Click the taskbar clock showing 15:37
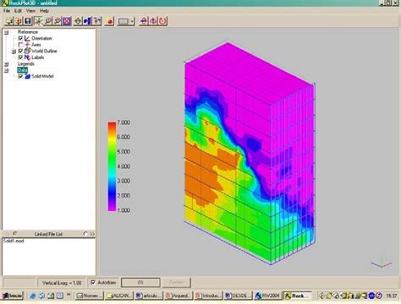This screenshot has width=401, height=304. pos(391,296)
